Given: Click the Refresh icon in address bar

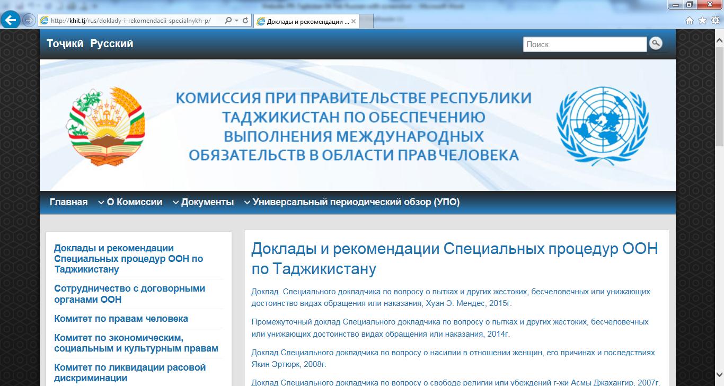Looking at the screenshot, I should point(245,21).
